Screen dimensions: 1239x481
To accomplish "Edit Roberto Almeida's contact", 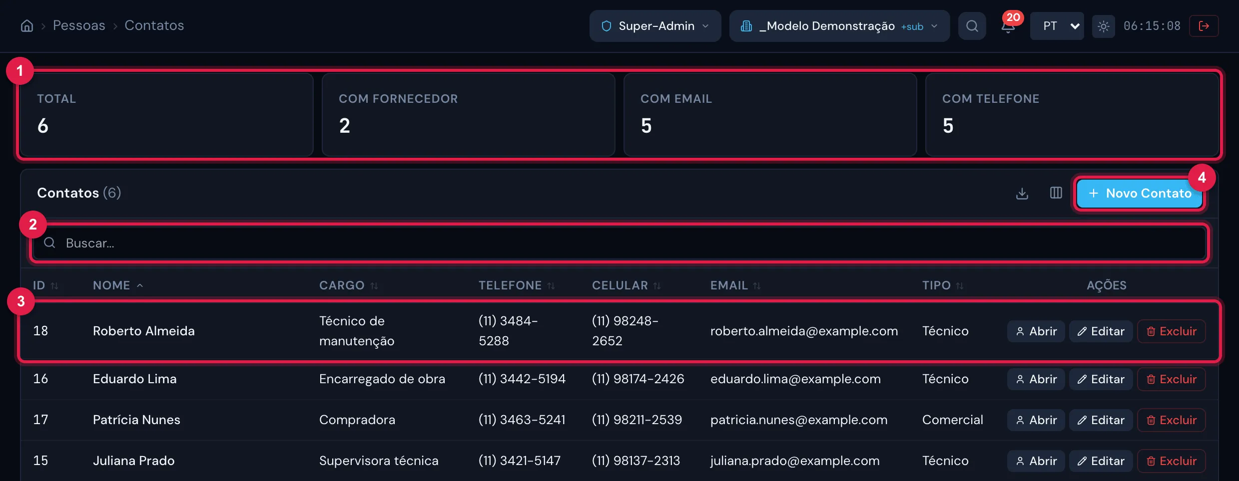I will pyautogui.click(x=1101, y=331).
